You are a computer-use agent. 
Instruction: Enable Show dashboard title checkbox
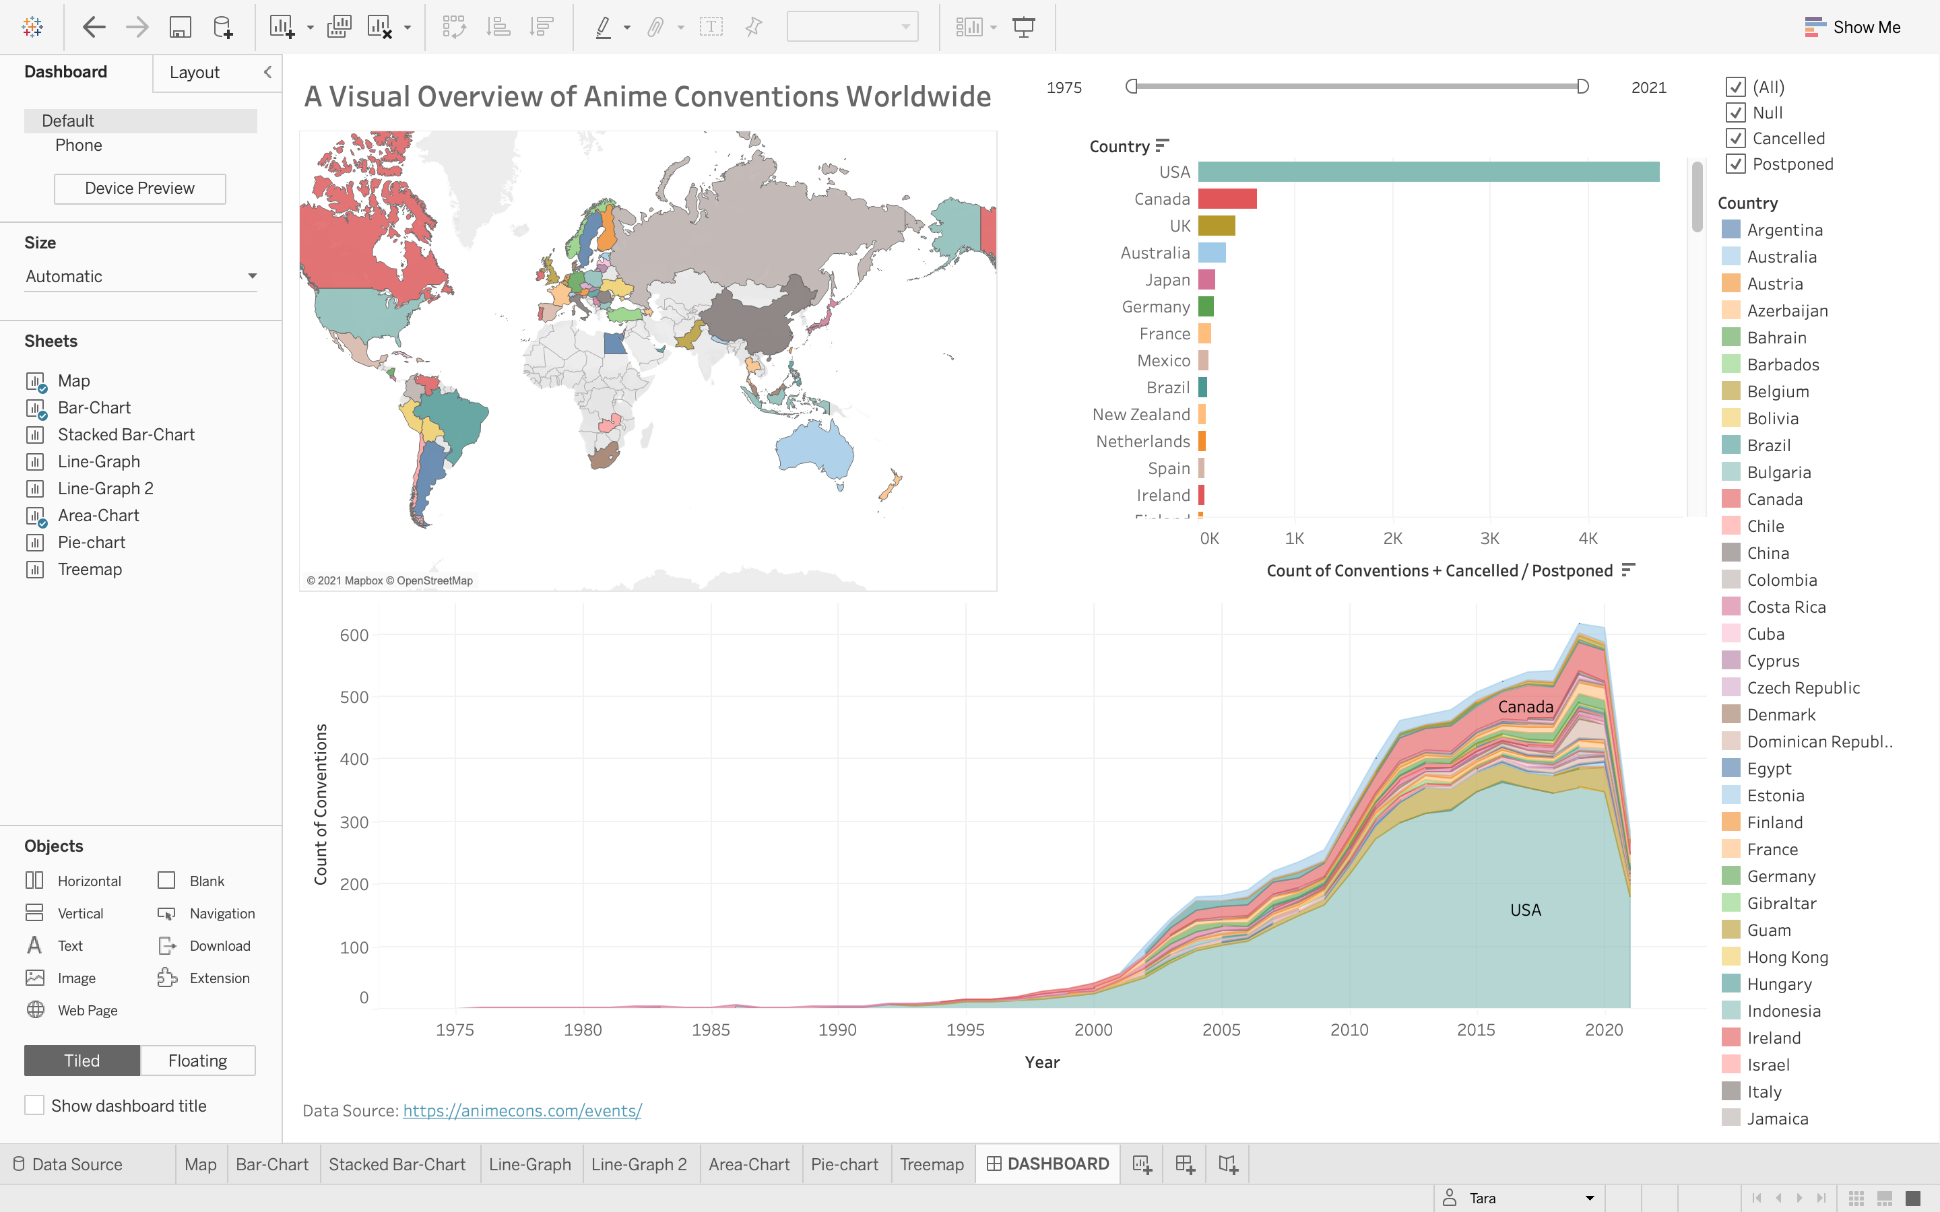34,1106
